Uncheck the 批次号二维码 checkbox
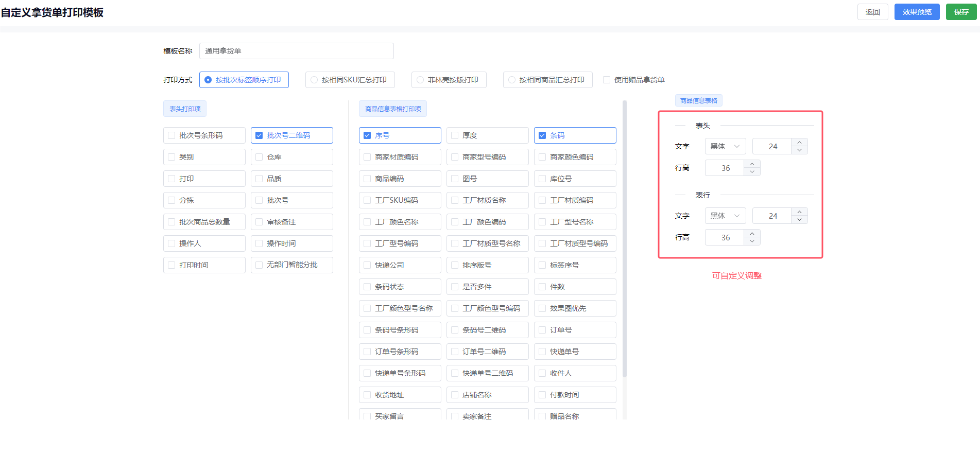Screen dimensions: 980x455 click(259, 135)
